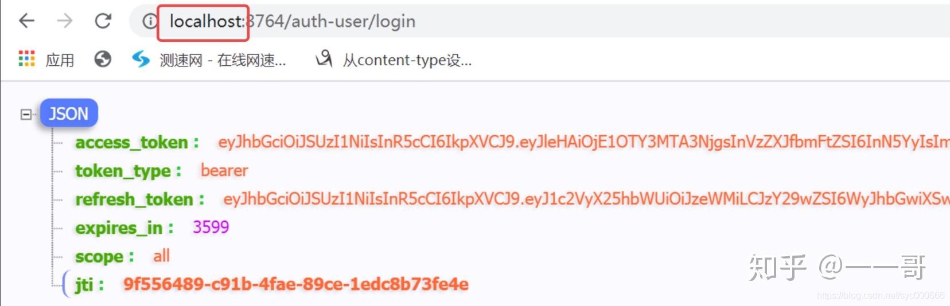Reload the page with refresh icon
This screenshot has width=950, height=306.
click(x=103, y=21)
